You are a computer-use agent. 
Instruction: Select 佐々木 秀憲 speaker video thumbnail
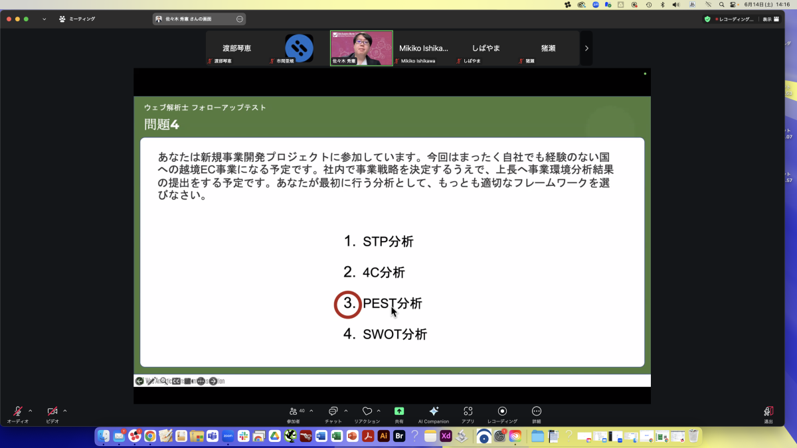tap(361, 48)
